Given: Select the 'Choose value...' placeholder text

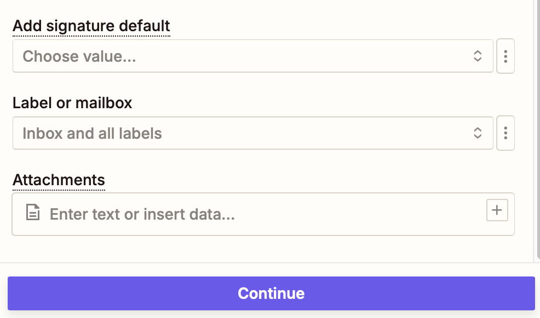Looking at the screenshot, I should click(79, 56).
